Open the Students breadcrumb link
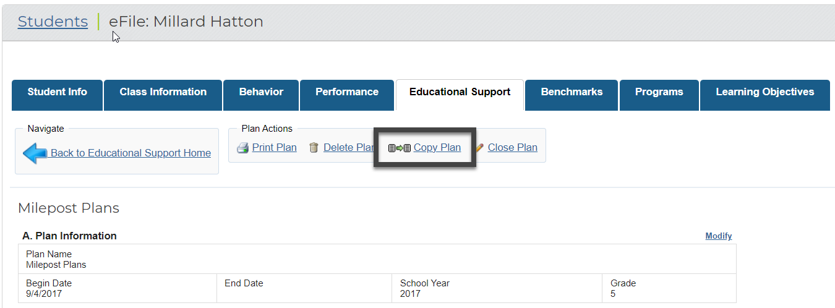835x308 pixels. pyautogui.click(x=53, y=22)
